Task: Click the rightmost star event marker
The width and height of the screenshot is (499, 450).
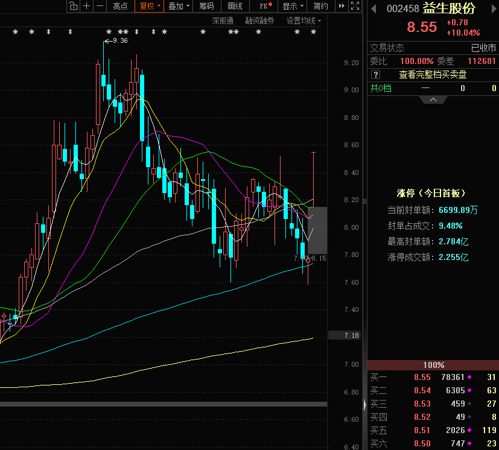Action: click(x=314, y=32)
